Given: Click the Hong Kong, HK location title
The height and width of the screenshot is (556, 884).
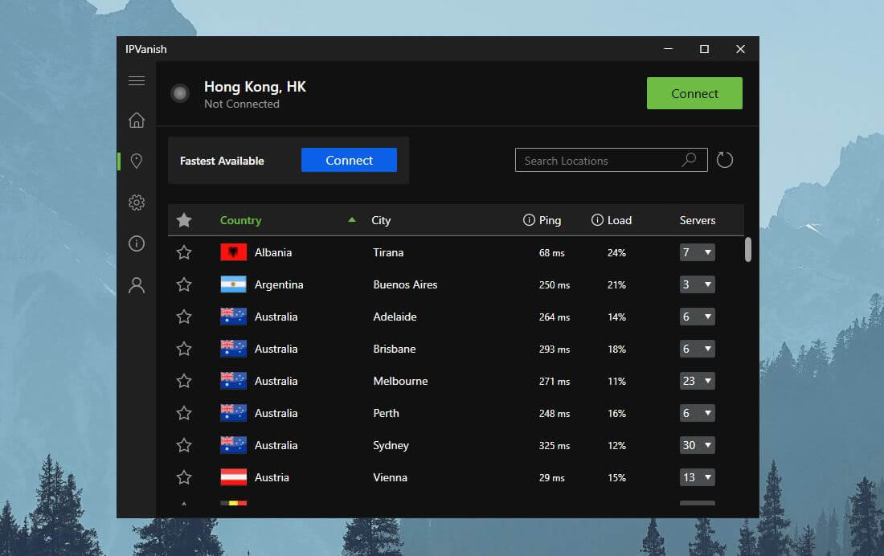Looking at the screenshot, I should (255, 87).
